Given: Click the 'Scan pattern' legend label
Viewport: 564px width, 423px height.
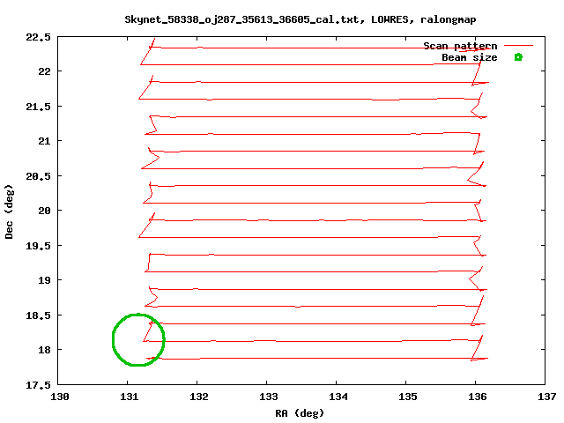Looking at the screenshot, I should coord(460,46).
